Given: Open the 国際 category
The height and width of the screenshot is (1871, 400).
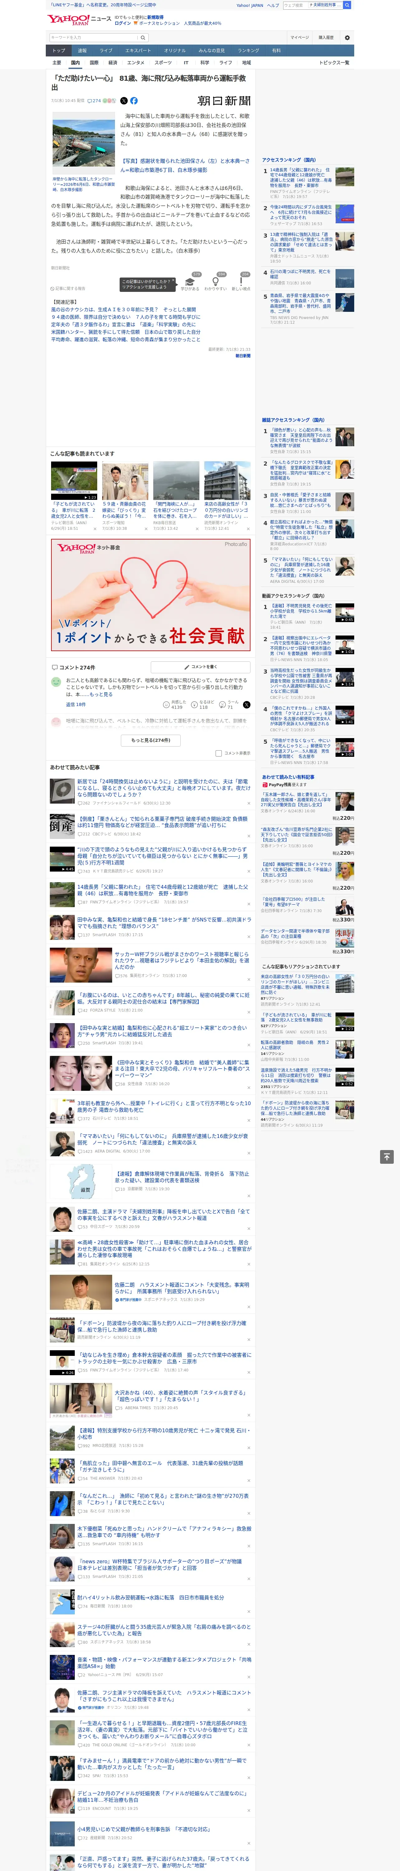Looking at the screenshot, I should [x=94, y=62].
